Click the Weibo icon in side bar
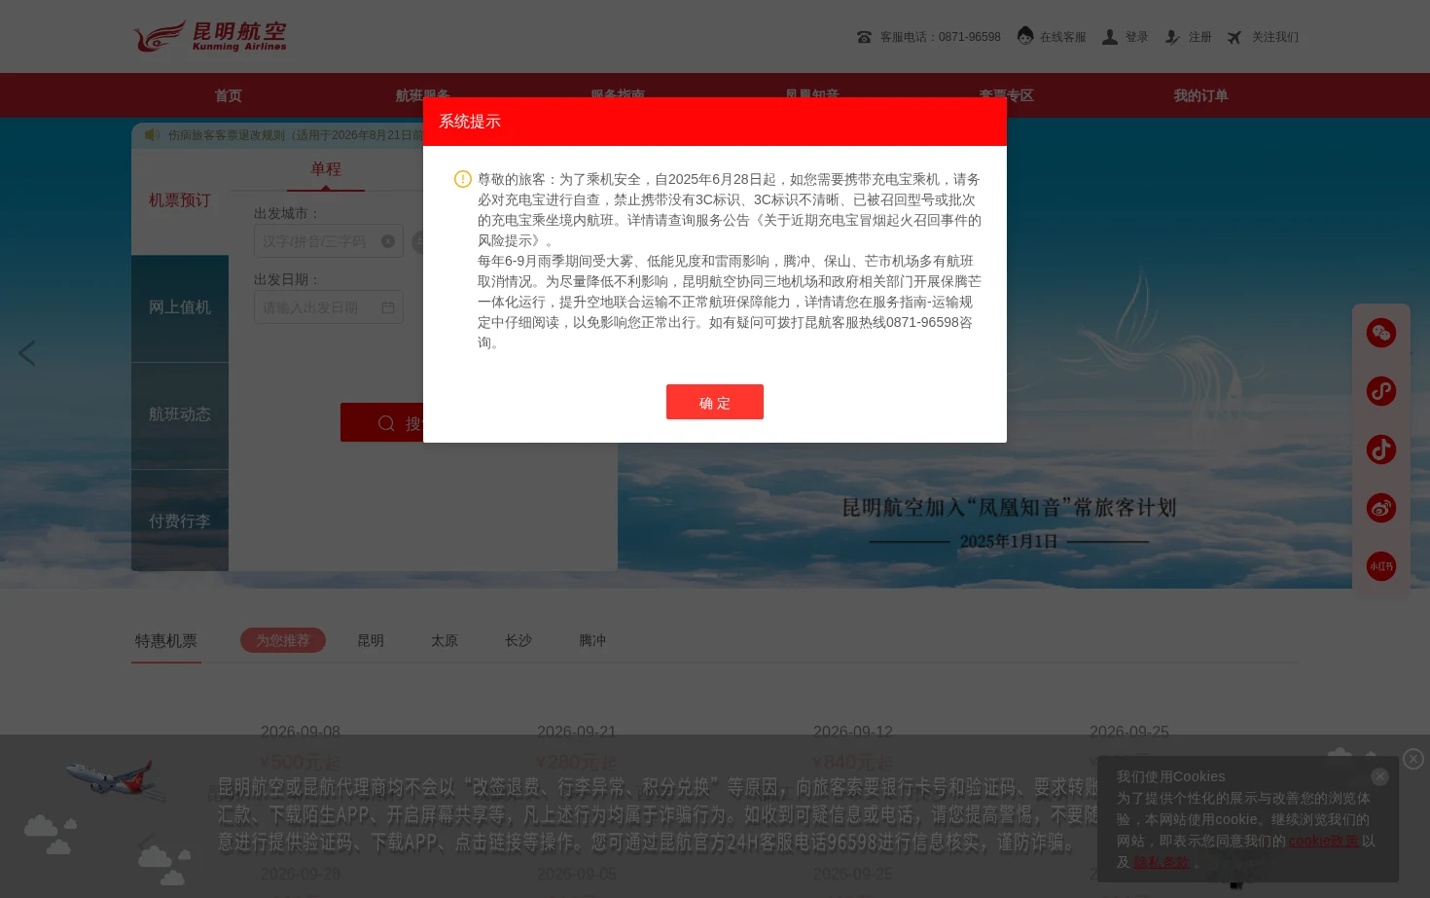The height and width of the screenshot is (898, 1430). click(1381, 508)
